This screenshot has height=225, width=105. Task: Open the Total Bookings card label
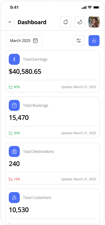(36, 105)
